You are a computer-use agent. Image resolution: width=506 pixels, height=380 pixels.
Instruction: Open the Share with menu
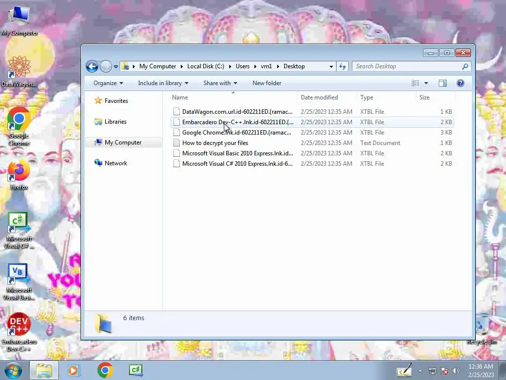[x=220, y=83]
